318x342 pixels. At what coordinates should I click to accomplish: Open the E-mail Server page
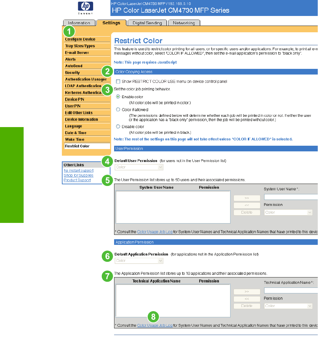click(x=87, y=53)
